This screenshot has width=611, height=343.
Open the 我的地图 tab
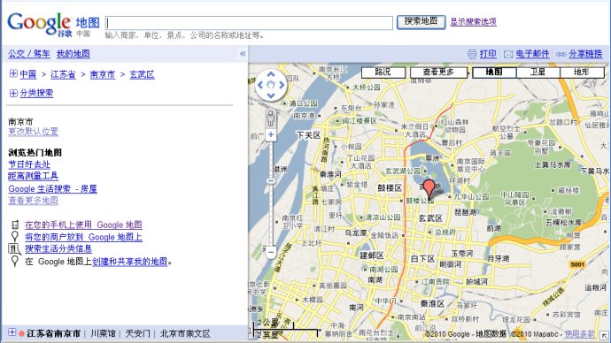(x=73, y=54)
